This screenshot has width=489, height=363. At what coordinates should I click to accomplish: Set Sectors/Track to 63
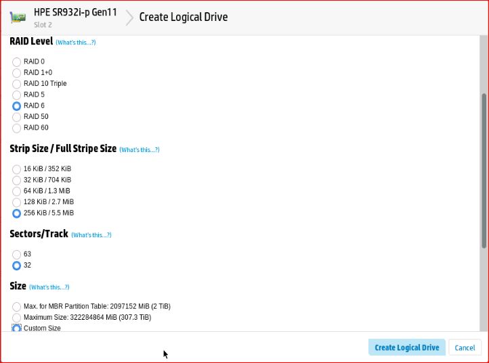point(17,255)
